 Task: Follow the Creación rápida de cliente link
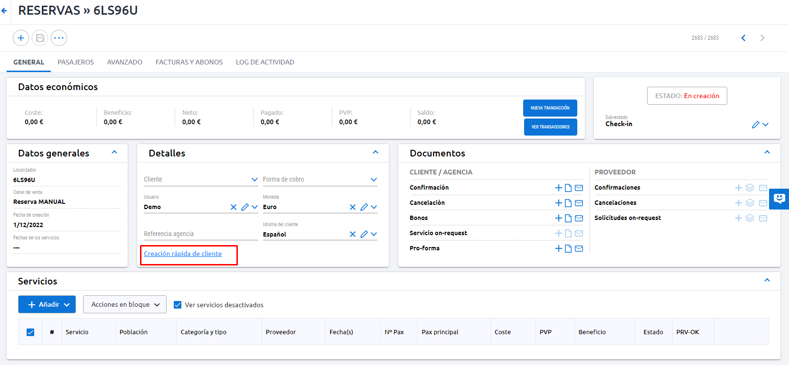coord(183,254)
